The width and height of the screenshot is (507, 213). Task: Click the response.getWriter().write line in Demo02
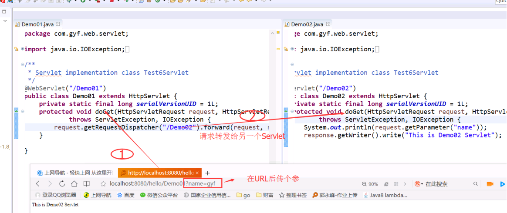tap(402, 135)
